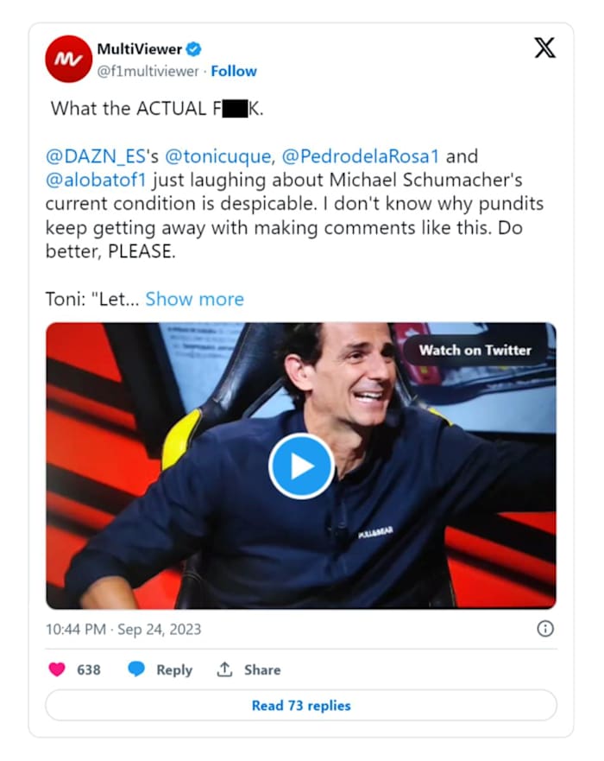
Task: Open the tweet timestamp link
Action: coord(123,629)
